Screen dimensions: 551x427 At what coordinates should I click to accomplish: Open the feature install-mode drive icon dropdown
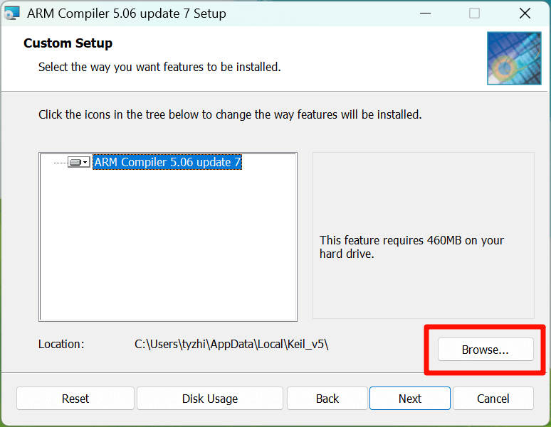click(78, 163)
